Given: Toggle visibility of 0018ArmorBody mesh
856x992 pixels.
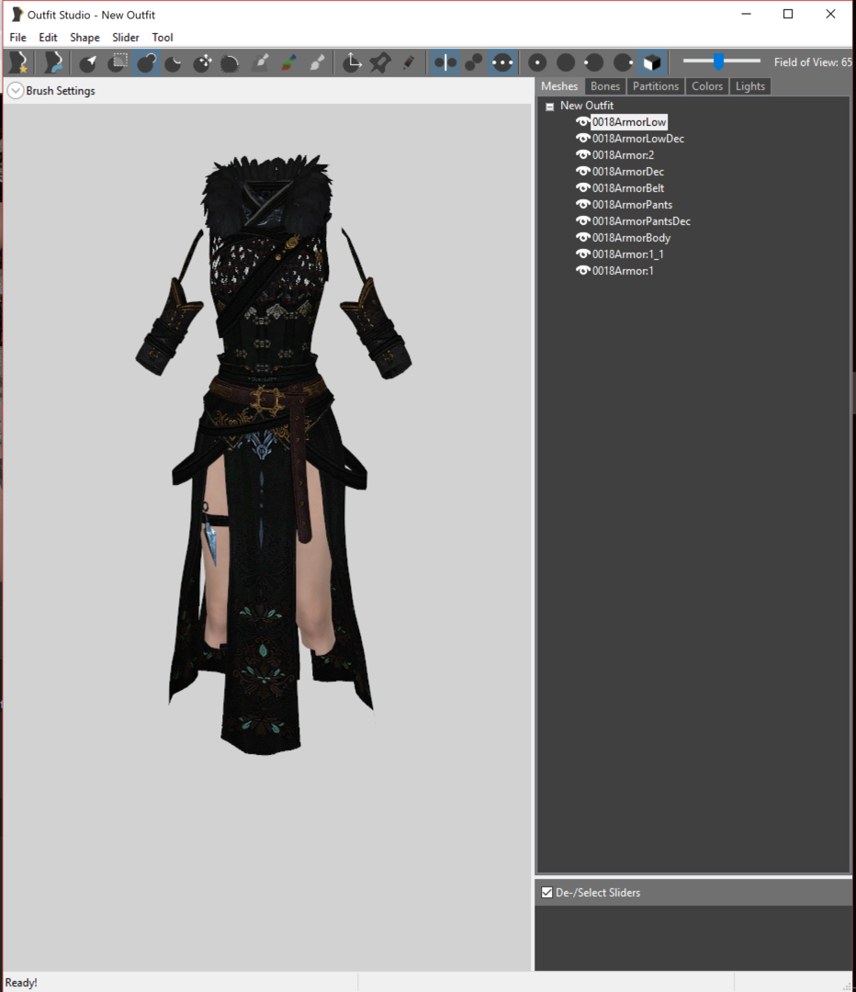Looking at the screenshot, I should coord(582,237).
